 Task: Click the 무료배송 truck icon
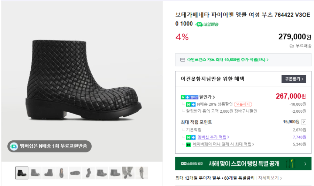291,46
